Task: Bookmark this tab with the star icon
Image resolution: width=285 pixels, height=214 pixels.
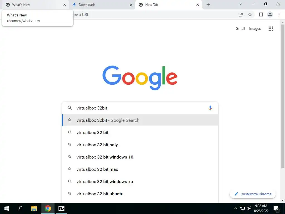Action: coord(250,14)
